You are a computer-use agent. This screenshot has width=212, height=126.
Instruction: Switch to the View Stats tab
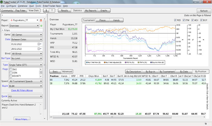coord(34,10)
